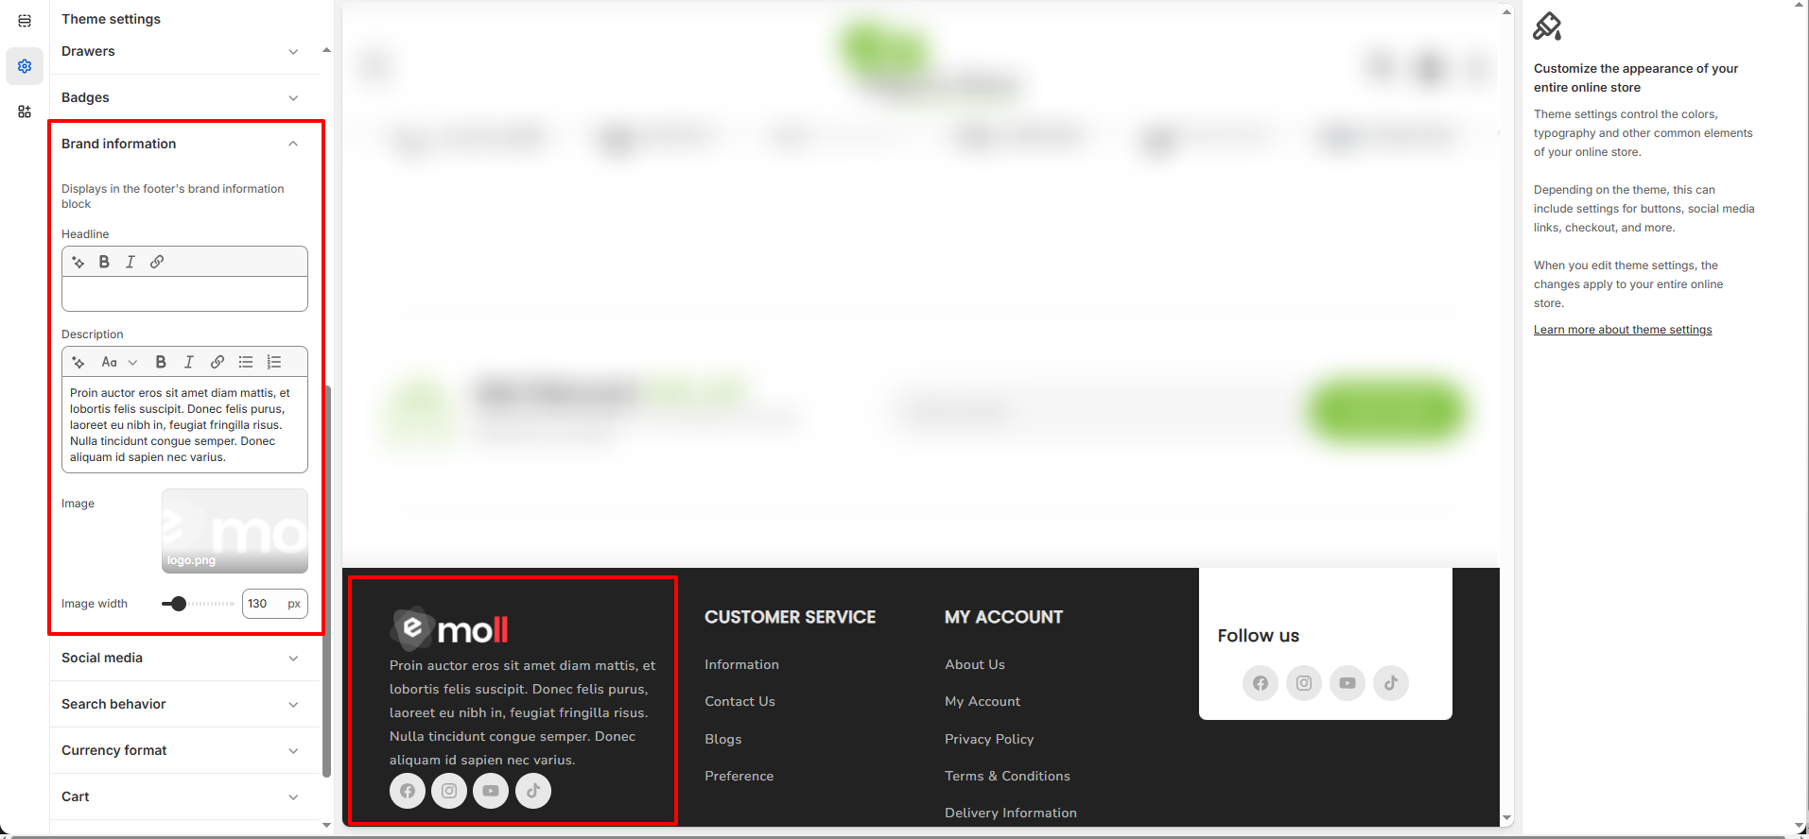Click the TikTok icon in Follow us card
This screenshot has width=1809, height=839.
click(x=1391, y=683)
